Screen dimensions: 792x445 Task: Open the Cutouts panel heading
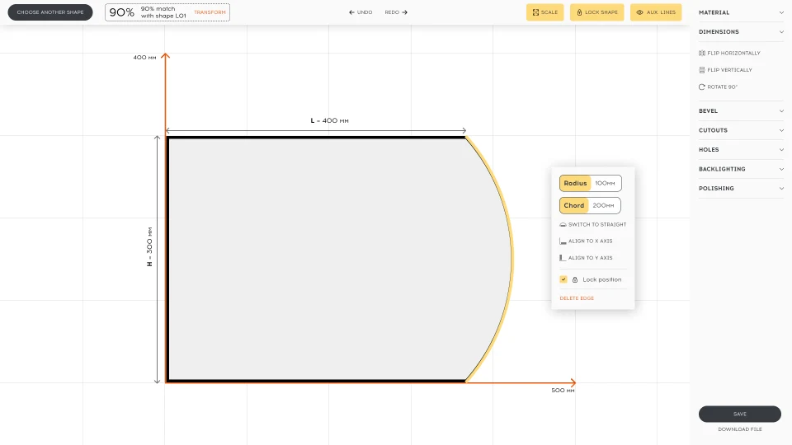click(713, 130)
